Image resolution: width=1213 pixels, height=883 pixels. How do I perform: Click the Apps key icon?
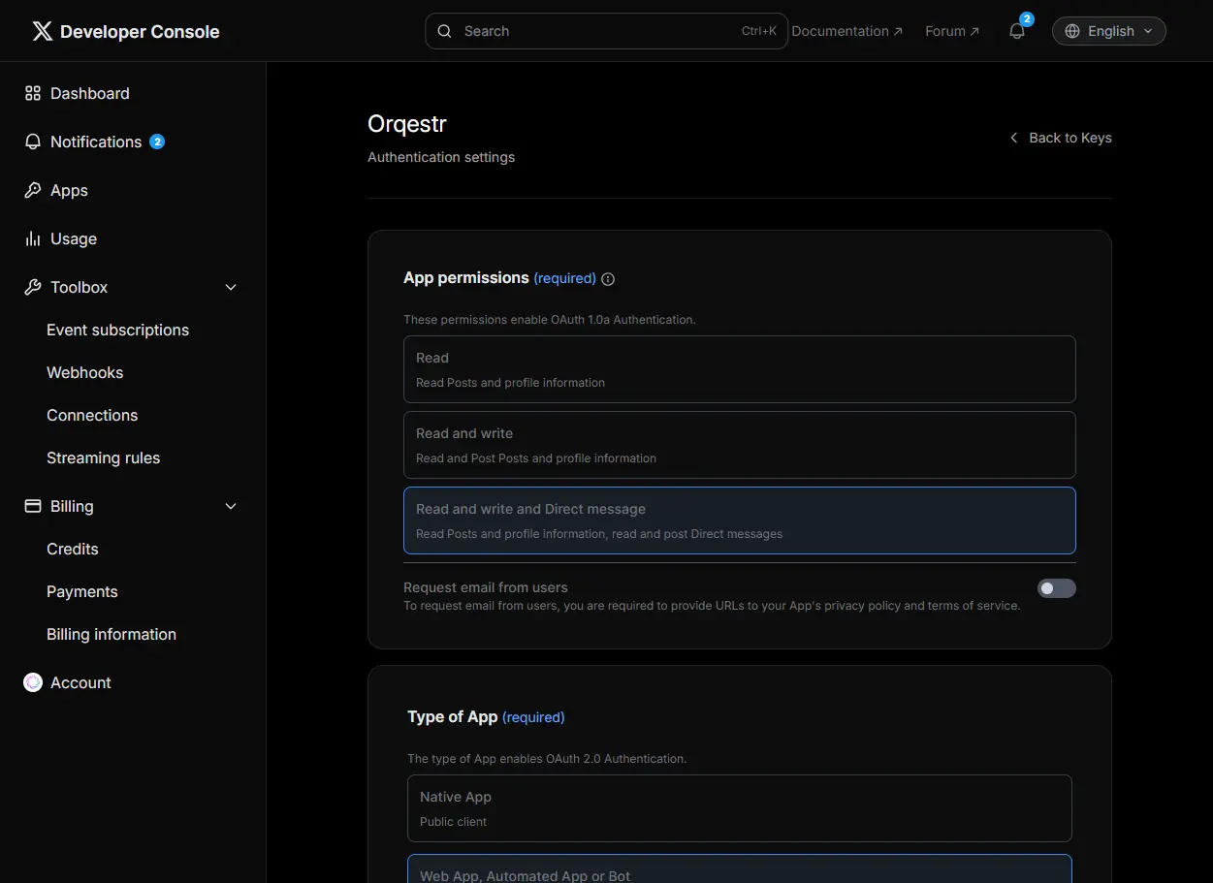[33, 190]
